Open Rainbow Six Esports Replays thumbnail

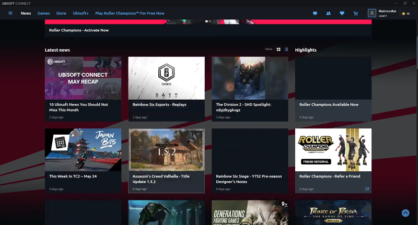click(167, 78)
